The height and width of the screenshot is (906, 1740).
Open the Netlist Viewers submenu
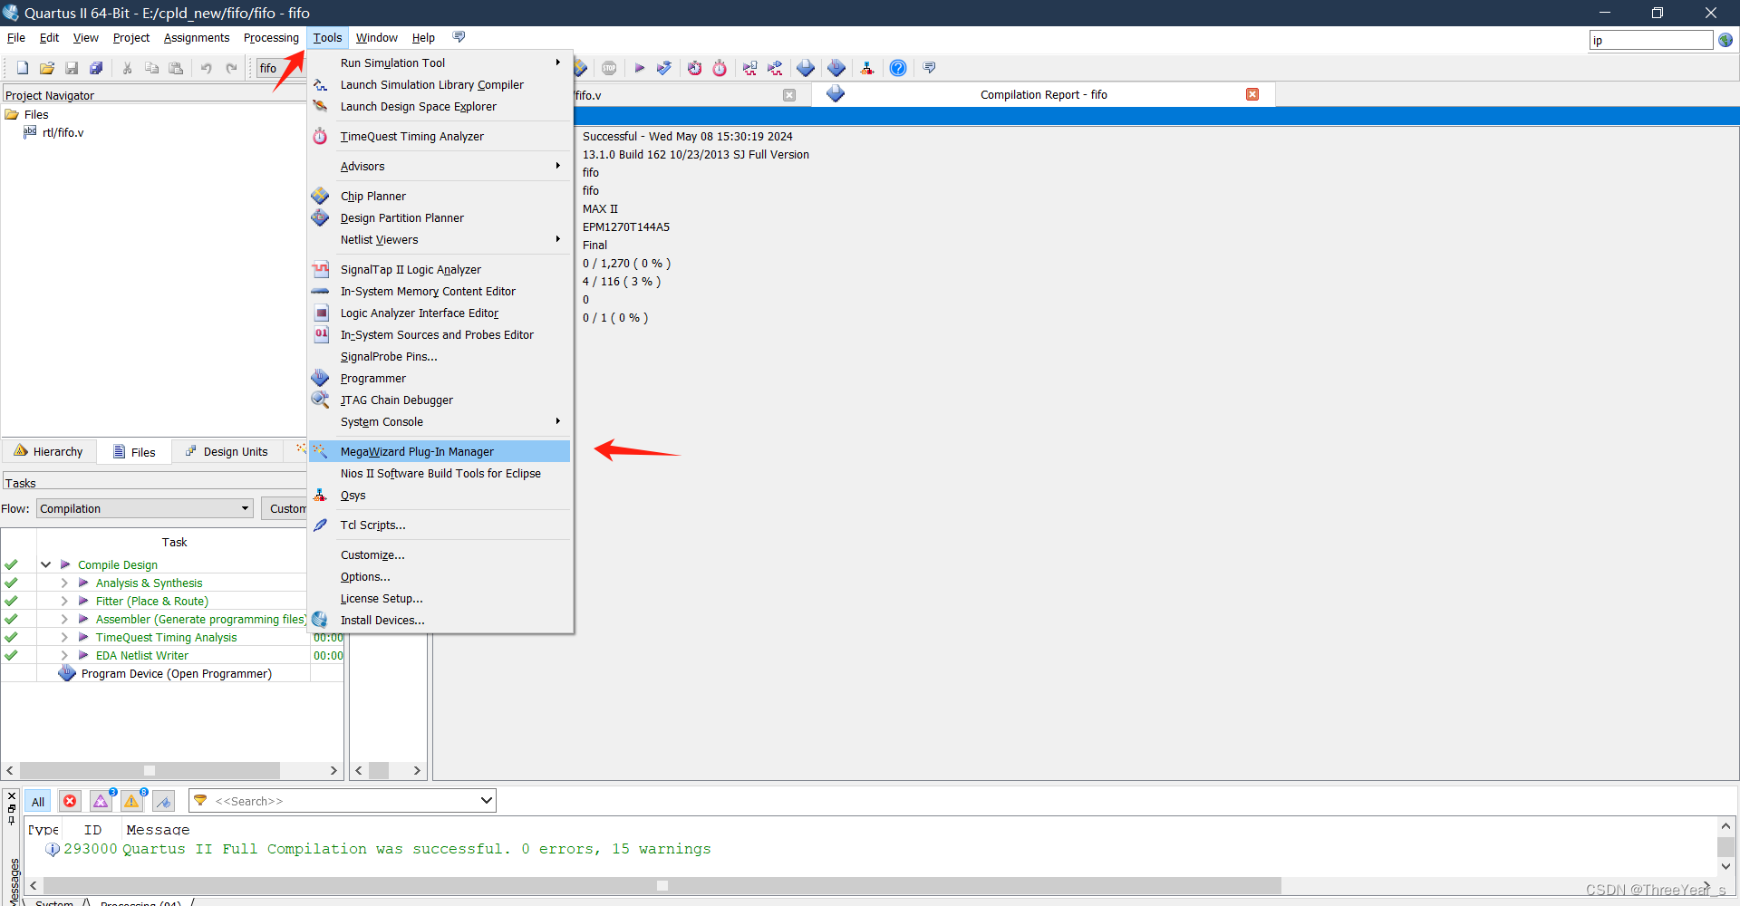click(440, 239)
